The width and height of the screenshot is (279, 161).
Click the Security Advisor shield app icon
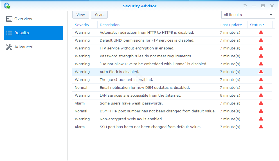[7, 6]
